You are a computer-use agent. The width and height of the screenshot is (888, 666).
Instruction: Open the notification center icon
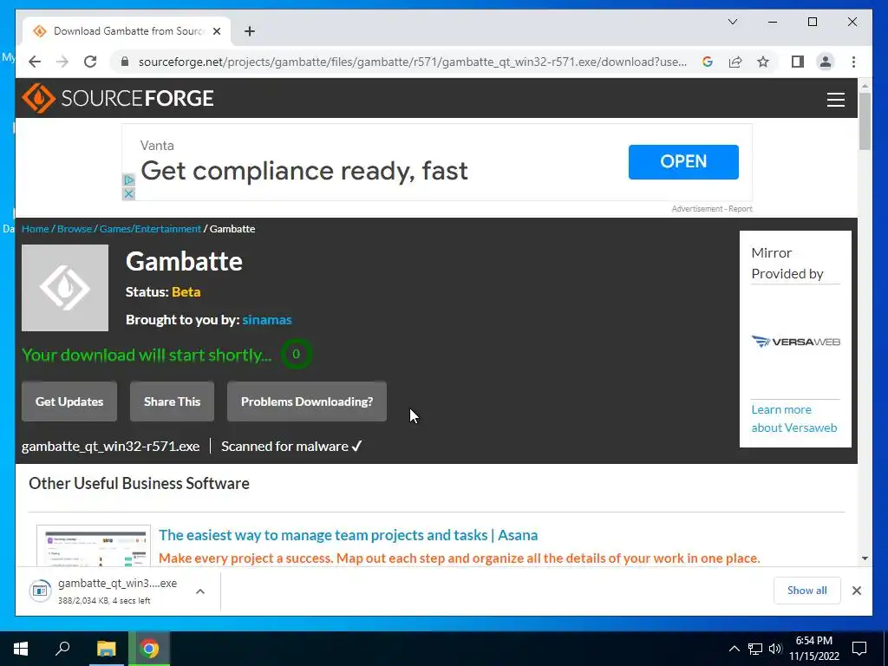(859, 649)
